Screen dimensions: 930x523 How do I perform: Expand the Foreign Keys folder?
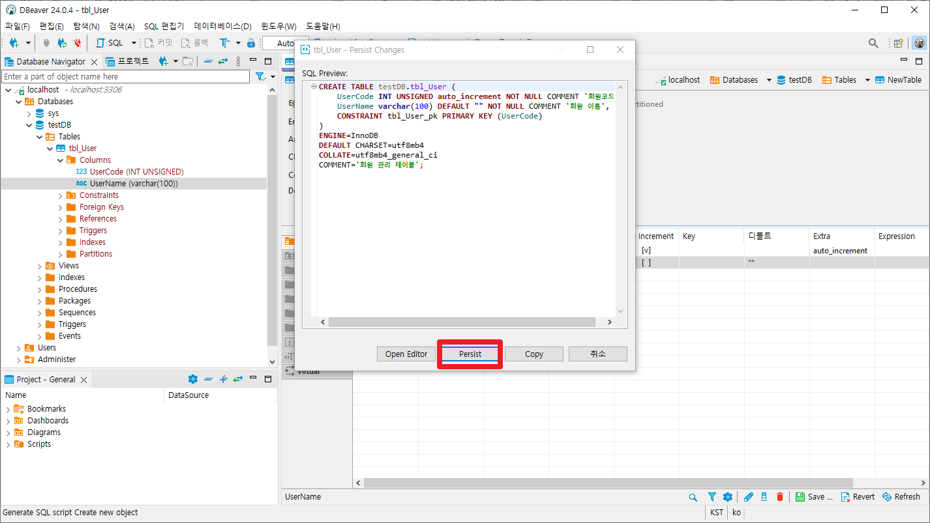(61, 207)
